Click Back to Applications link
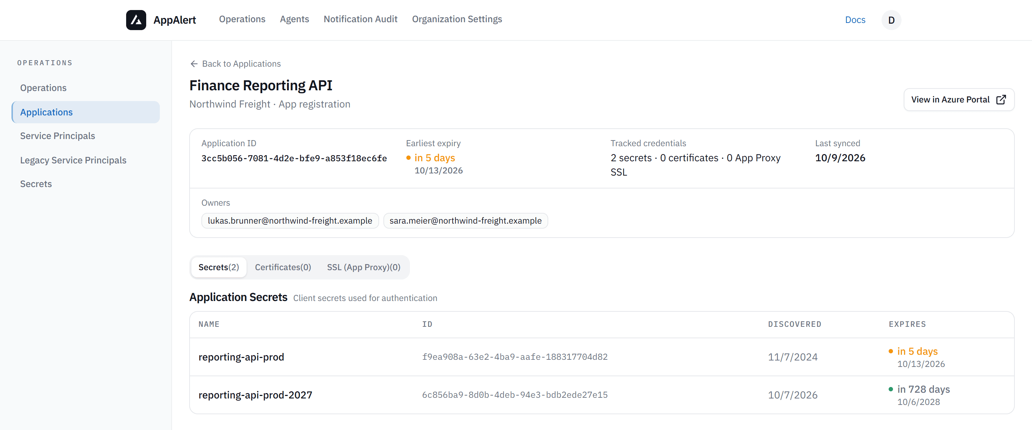 coord(235,64)
